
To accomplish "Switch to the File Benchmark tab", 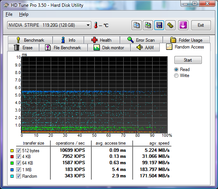I will tap(64, 47).
